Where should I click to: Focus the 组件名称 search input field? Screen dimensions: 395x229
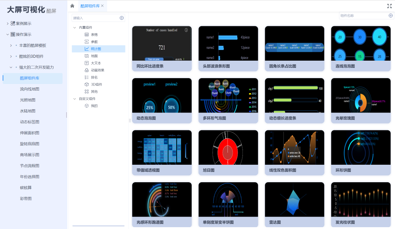[363, 16]
